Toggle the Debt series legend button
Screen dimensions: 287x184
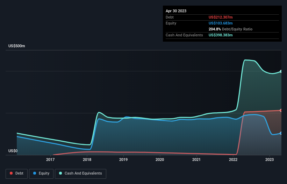click(x=16, y=174)
